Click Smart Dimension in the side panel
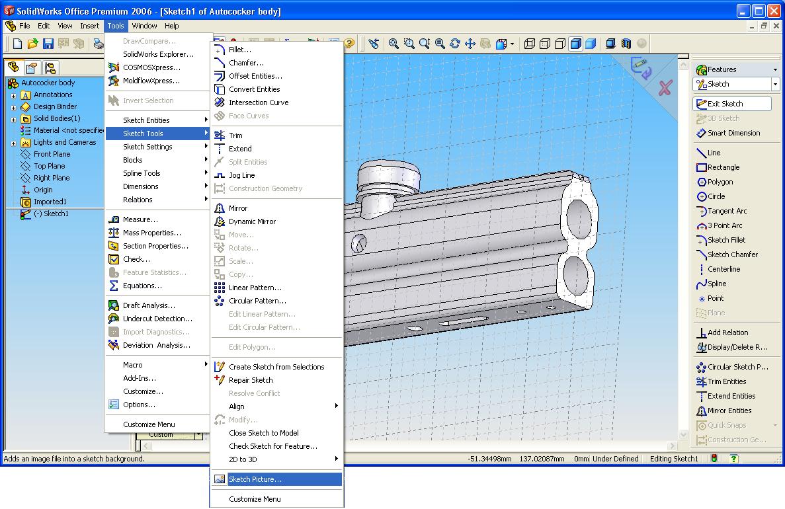 [x=728, y=133]
